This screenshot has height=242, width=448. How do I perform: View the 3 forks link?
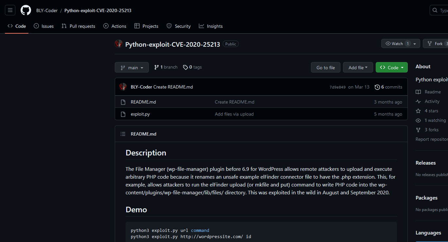[427, 130]
